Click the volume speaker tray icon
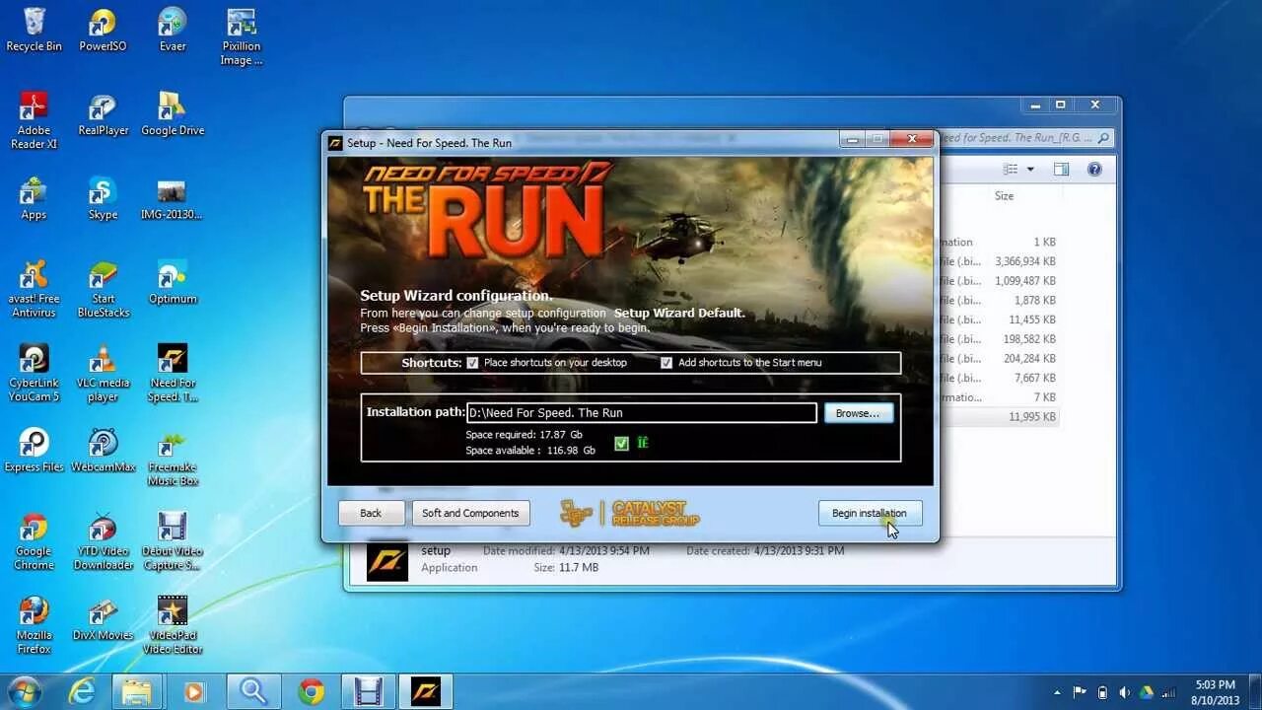 1124,692
